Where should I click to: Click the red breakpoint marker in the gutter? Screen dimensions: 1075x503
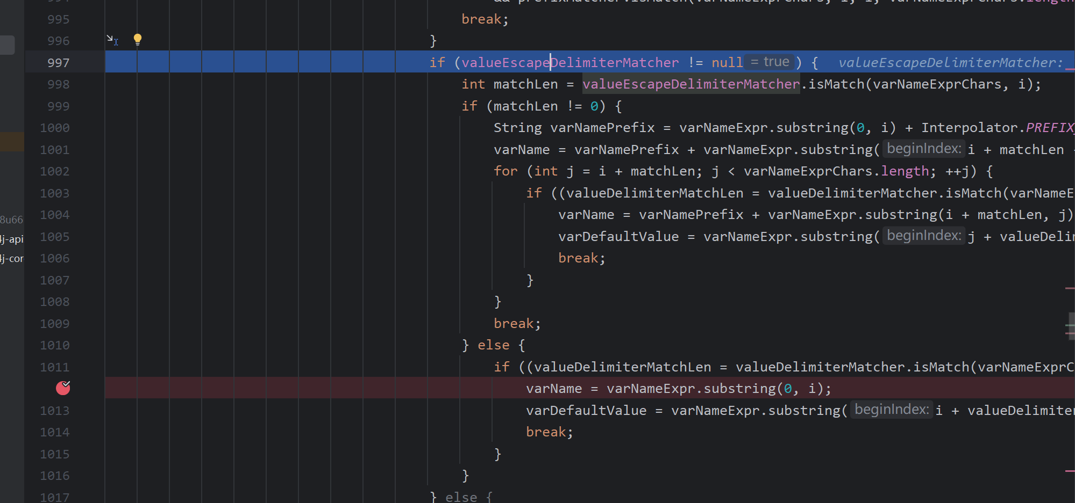(x=63, y=388)
